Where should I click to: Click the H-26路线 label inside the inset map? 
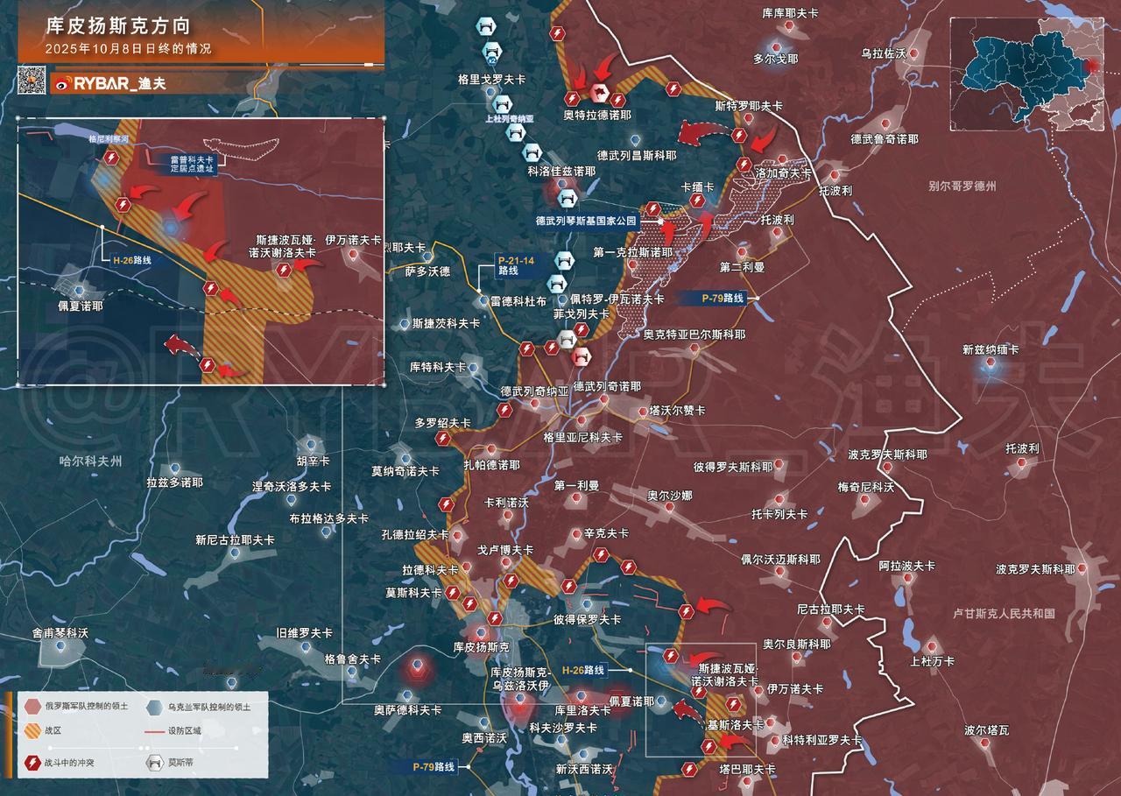(x=131, y=260)
